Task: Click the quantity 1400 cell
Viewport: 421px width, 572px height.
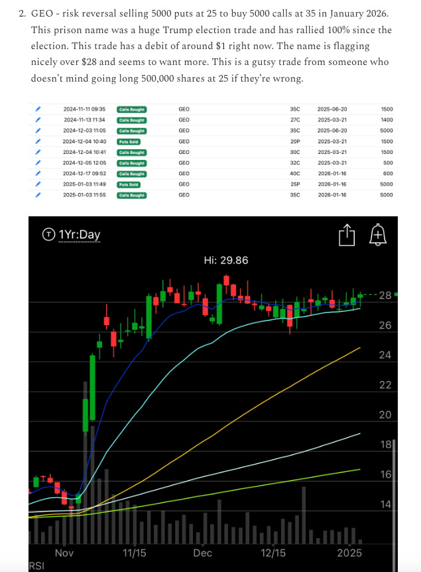Action: [387, 119]
